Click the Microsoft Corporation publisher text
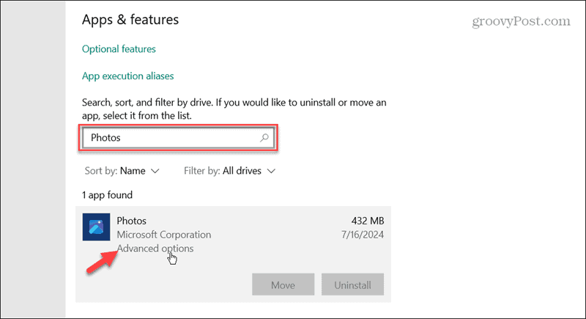 pyautogui.click(x=164, y=235)
